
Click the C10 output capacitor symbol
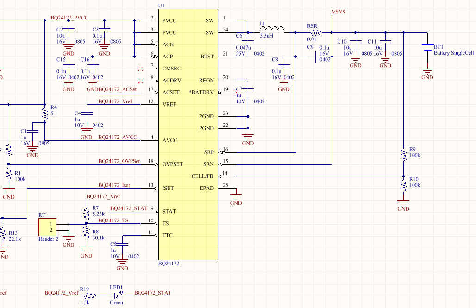[x=356, y=41]
